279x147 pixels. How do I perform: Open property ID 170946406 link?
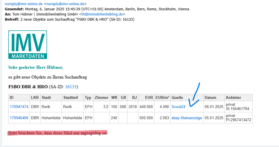tap(19, 118)
